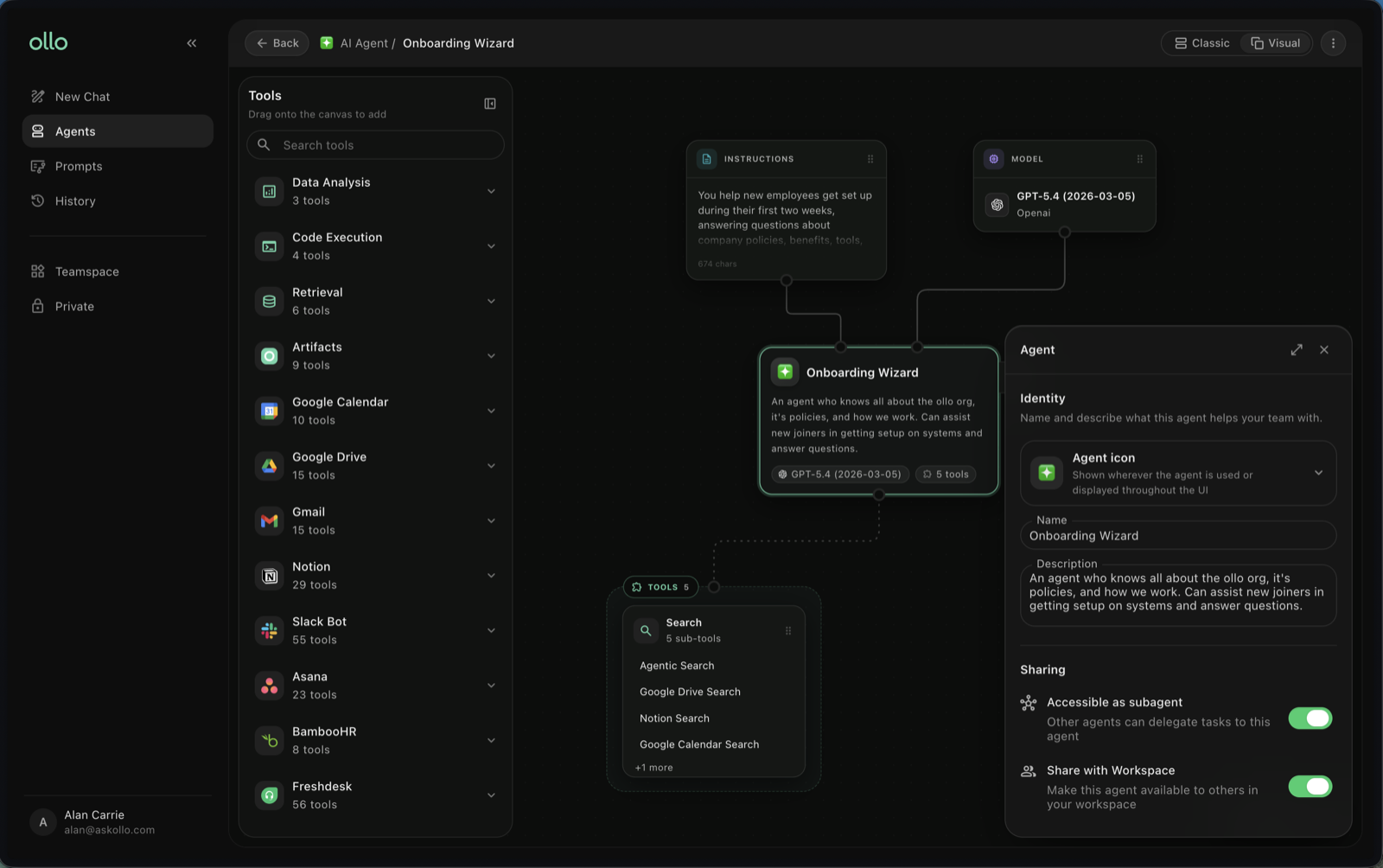Click the Google Drive icon
Screen dimensions: 1383x868
point(270,466)
